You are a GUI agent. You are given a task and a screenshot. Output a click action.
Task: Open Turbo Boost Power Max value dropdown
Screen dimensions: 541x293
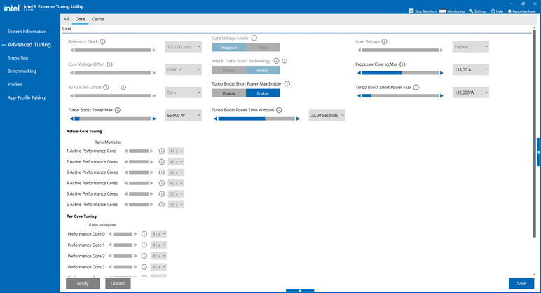183,116
